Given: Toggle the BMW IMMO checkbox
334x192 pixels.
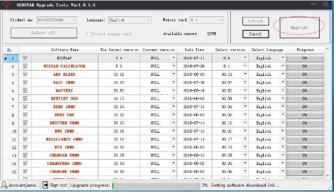Looking at the screenshot, I should point(25,131).
